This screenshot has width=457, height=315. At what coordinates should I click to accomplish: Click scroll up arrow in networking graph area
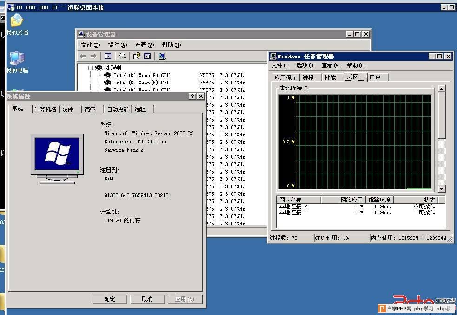pyautogui.click(x=442, y=89)
